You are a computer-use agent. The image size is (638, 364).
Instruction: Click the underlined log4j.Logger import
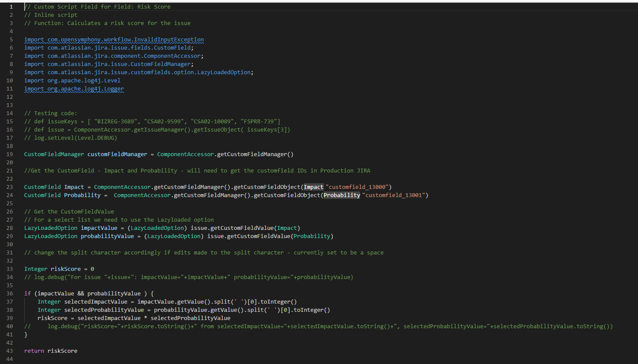pos(74,89)
